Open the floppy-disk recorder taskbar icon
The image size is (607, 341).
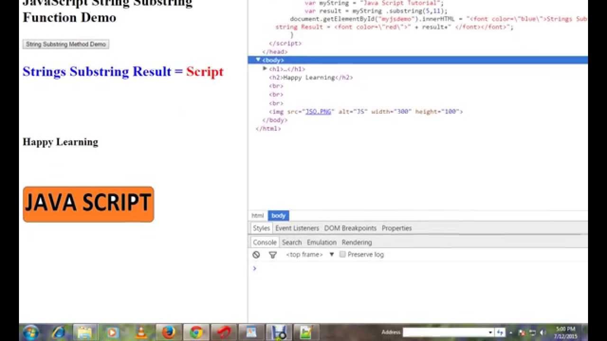pos(279,332)
